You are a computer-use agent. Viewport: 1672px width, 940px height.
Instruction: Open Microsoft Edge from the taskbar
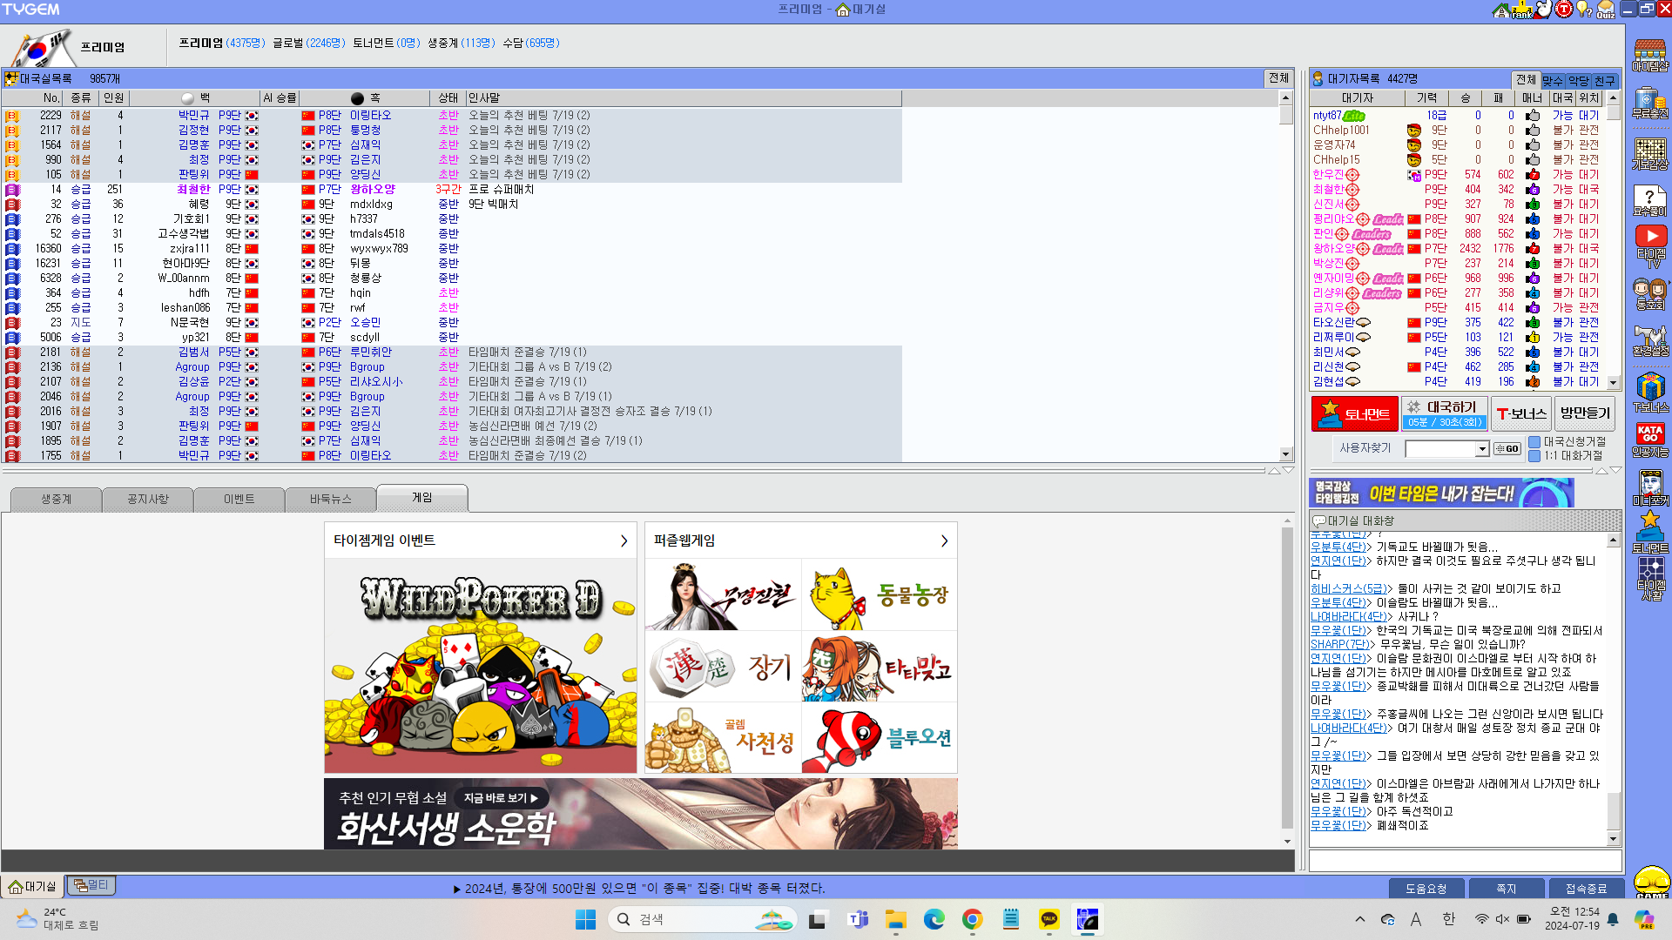[934, 919]
